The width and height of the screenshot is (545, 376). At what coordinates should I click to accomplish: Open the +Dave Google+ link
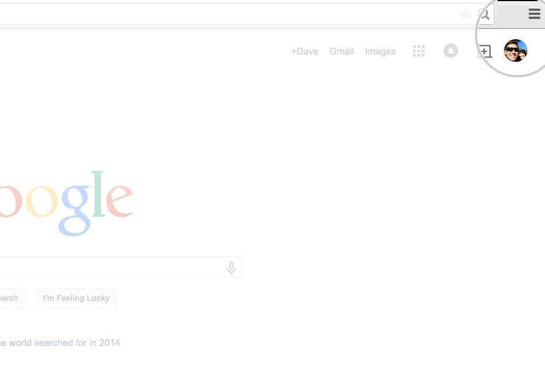click(305, 51)
